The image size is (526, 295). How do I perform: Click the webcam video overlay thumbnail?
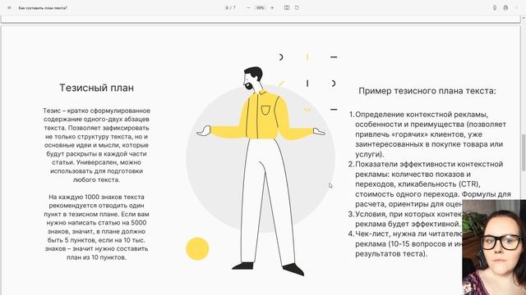(x=494, y=247)
